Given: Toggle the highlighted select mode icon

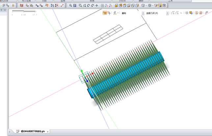Looking at the screenshot, I should coord(105,13).
